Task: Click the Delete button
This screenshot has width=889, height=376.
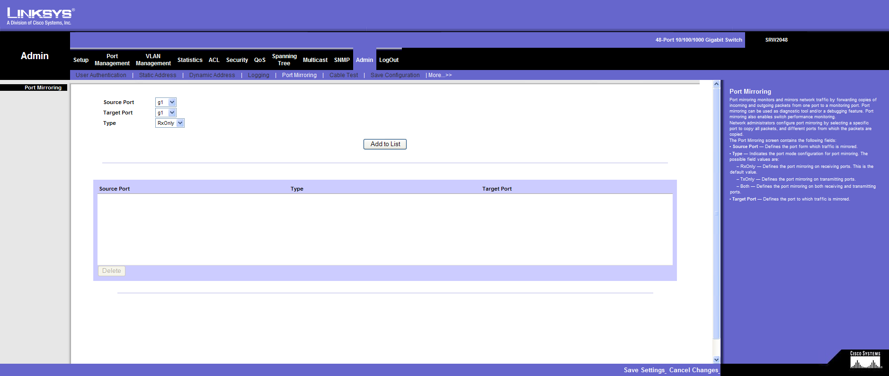Action: point(111,271)
